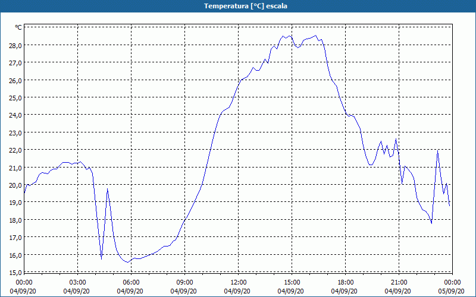Click the 23,0 y-axis label
Image resolution: width=476 pixels, height=297 pixels.
16,132
